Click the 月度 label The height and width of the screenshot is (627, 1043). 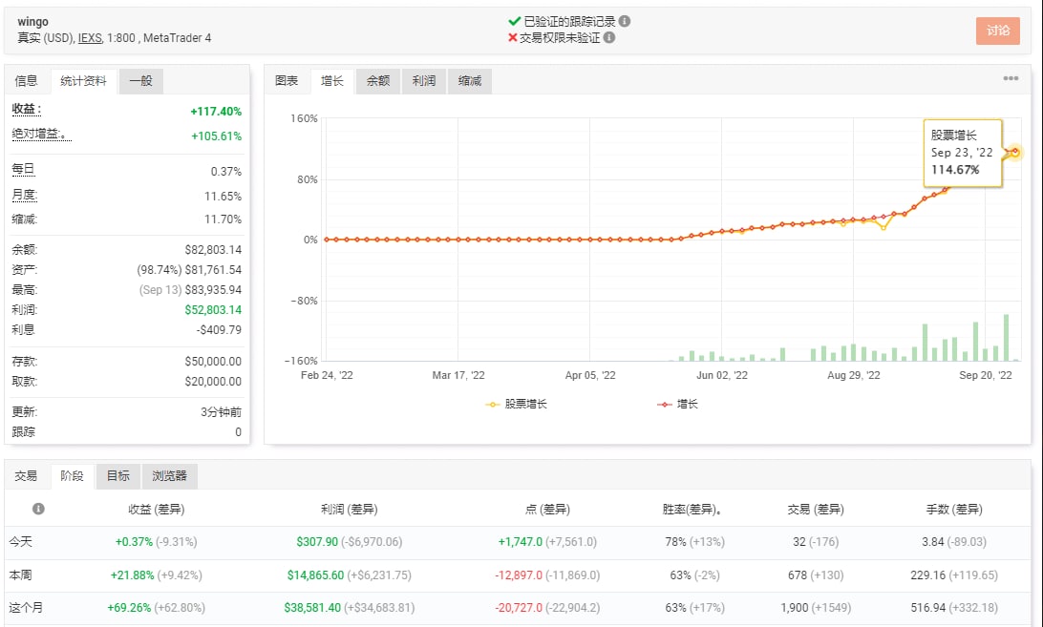pyautogui.click(x=25, y=196)
